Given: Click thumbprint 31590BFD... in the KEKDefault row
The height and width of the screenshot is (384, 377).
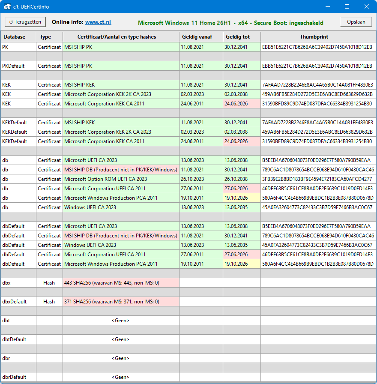Looking at the screenshot, I should [318, 141].
